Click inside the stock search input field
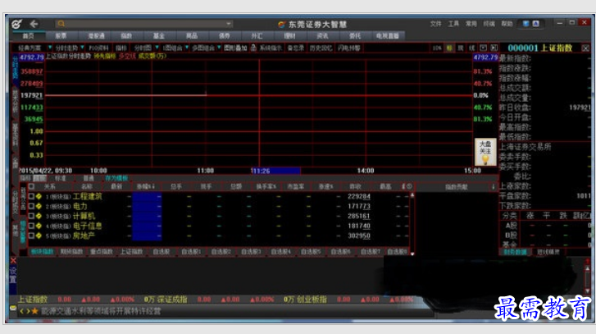 pos(144,24)
